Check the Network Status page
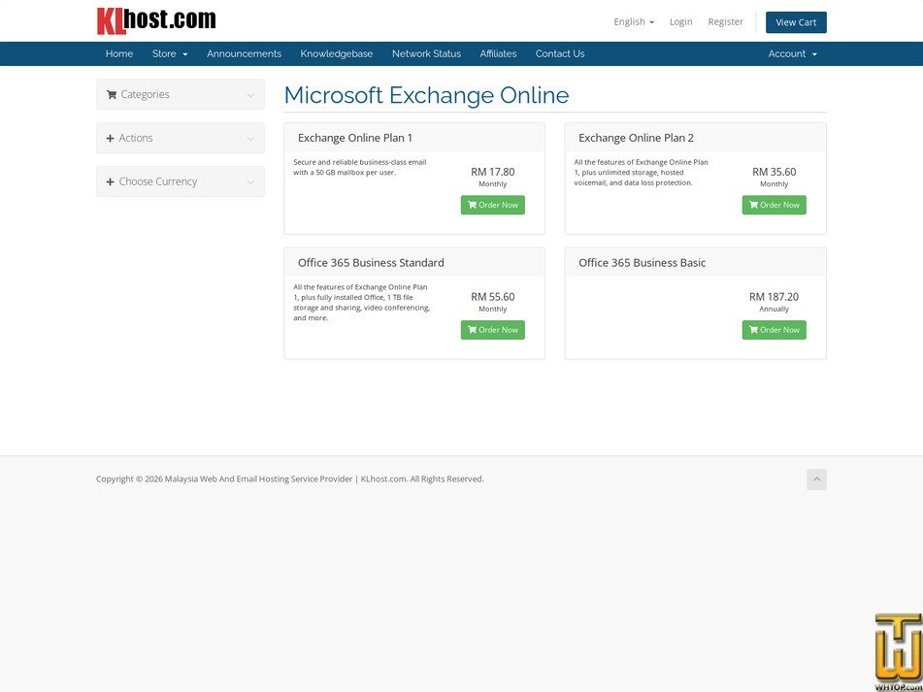923x692 pixels. point(426,53)
